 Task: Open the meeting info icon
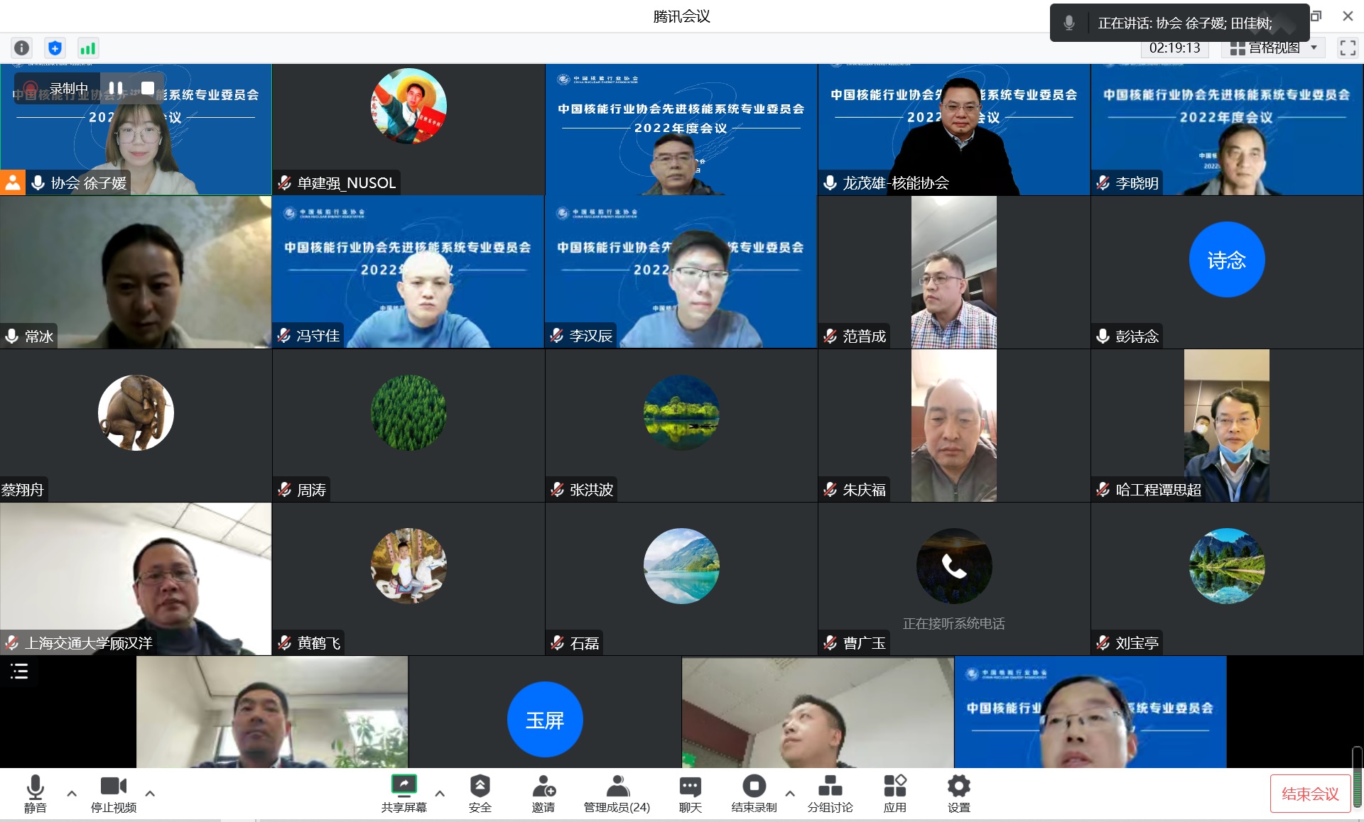click(22, 48)
